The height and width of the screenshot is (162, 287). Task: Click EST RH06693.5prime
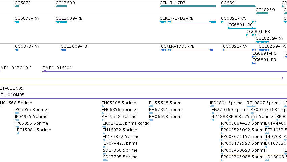[151, 120]
